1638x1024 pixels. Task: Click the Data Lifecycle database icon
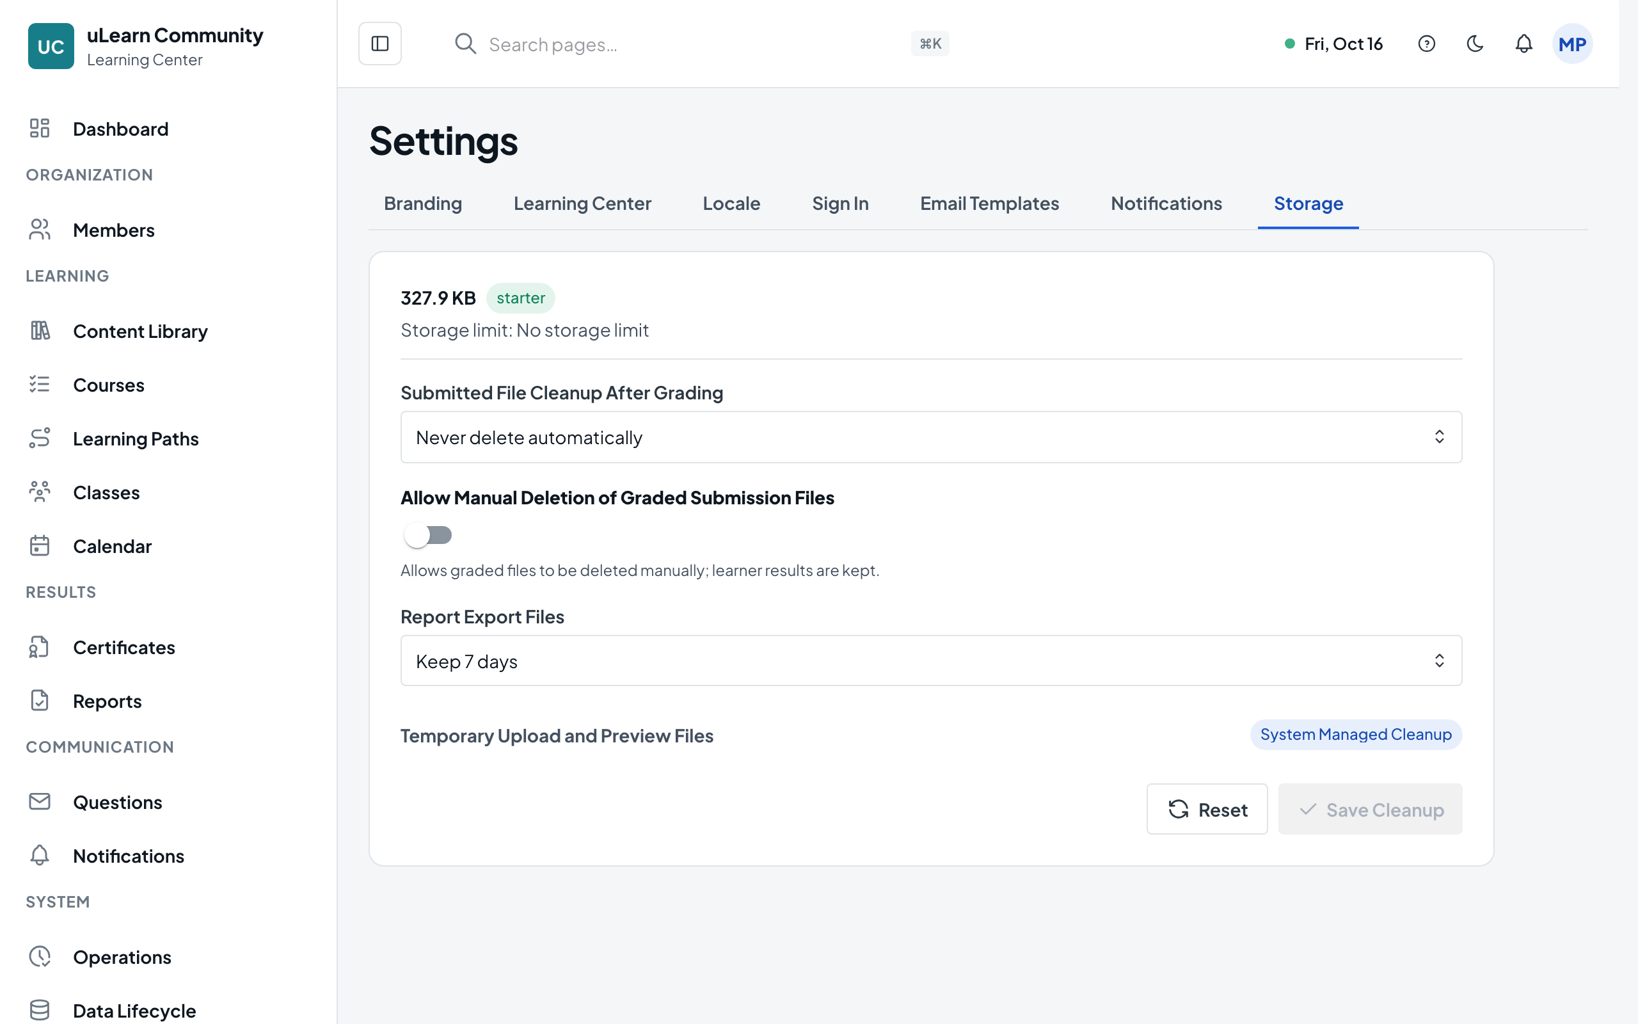[39, 1010]
